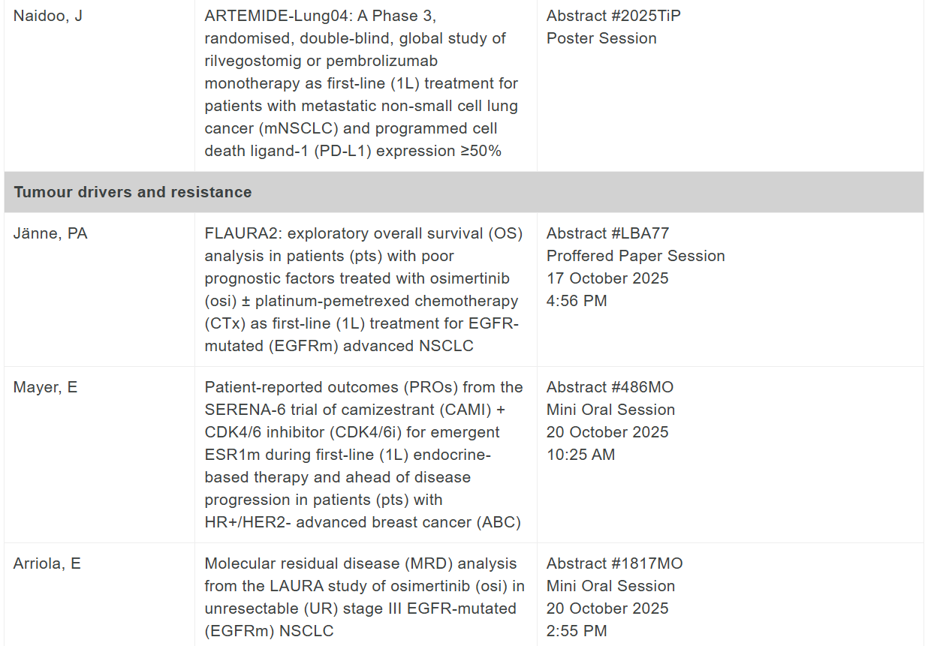This screenshot has height=646, width=928.
Task: Click the author name Jänne, PA
Action: (x=50, y=233)
